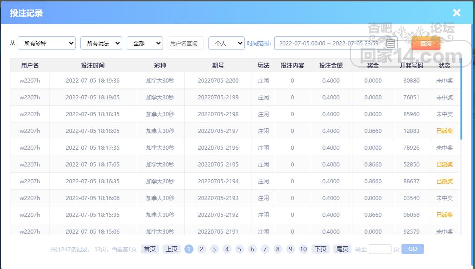This screenshot has width=475, height=269.
Task: Jump to page 5 in pagination
Action: 240,249
